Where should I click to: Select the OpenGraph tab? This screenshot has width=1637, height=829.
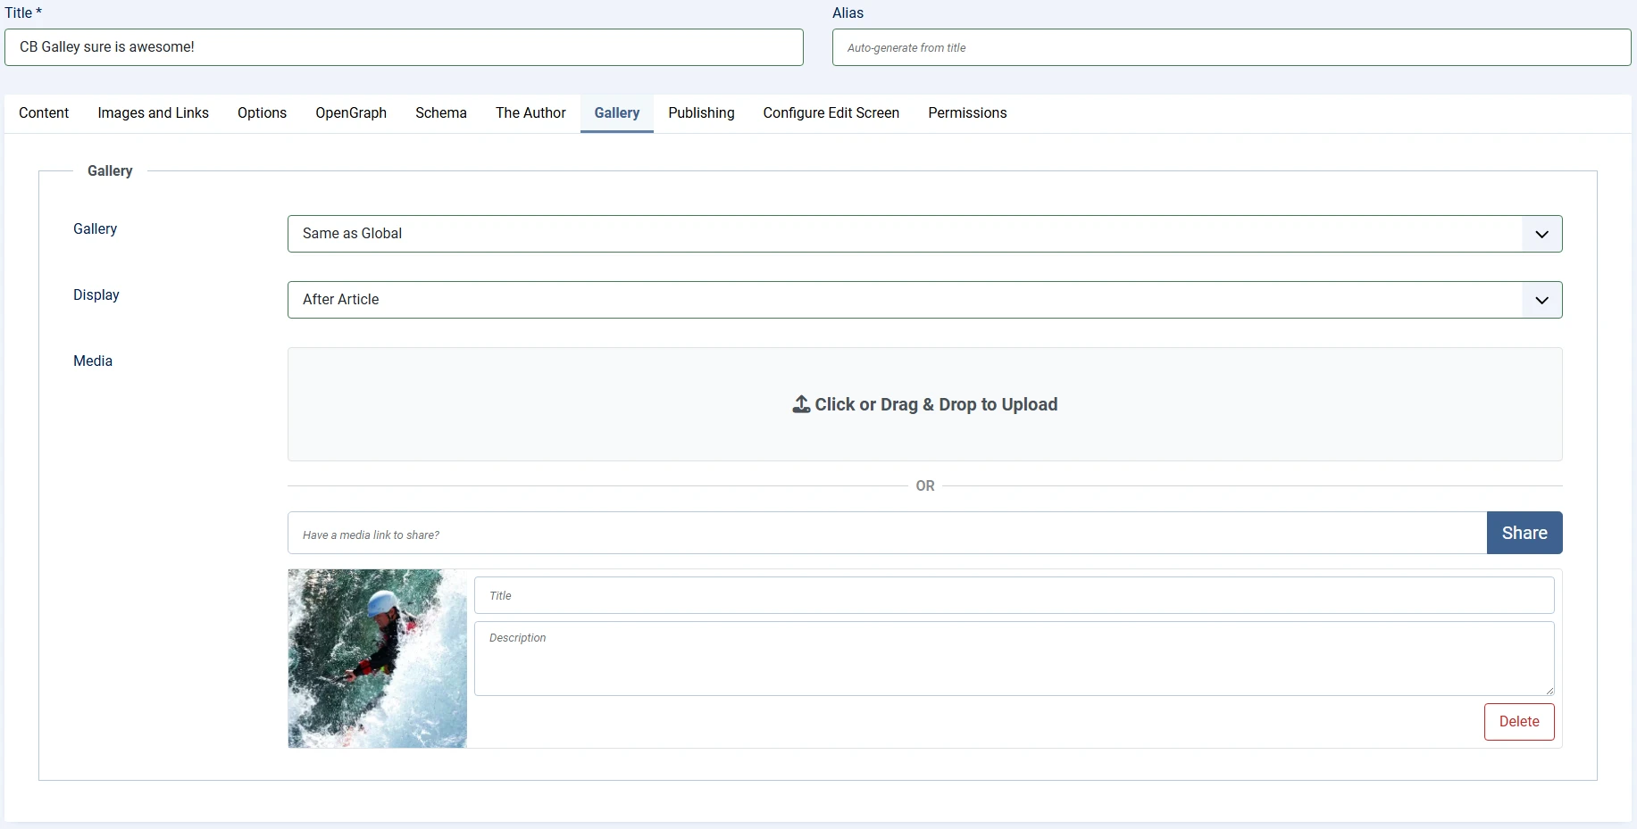tap(351, 113)
